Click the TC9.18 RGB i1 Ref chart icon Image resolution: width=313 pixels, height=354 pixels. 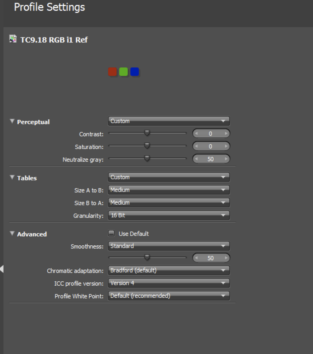point(13,39)
